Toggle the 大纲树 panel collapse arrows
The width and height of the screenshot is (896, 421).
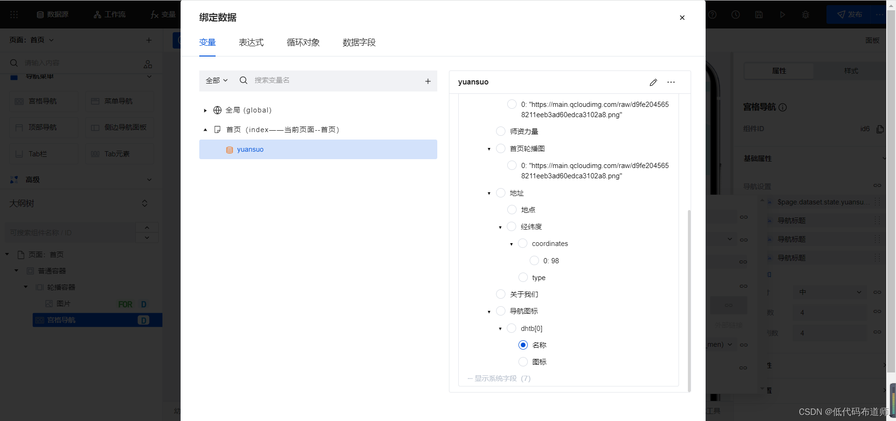pyautogui.click(x=145, y=203)
